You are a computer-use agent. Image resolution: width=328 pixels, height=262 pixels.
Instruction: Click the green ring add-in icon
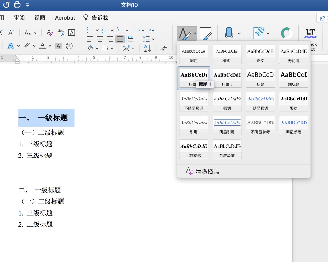pos(287,33)
